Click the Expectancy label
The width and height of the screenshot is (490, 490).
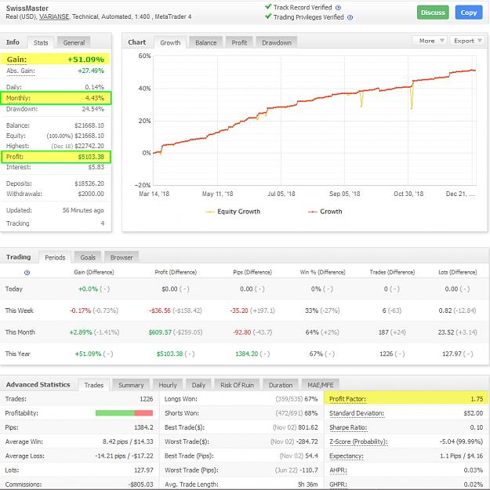pos(347,456)
